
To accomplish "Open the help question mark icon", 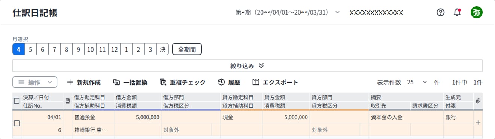I will click(x=440, y=12).
